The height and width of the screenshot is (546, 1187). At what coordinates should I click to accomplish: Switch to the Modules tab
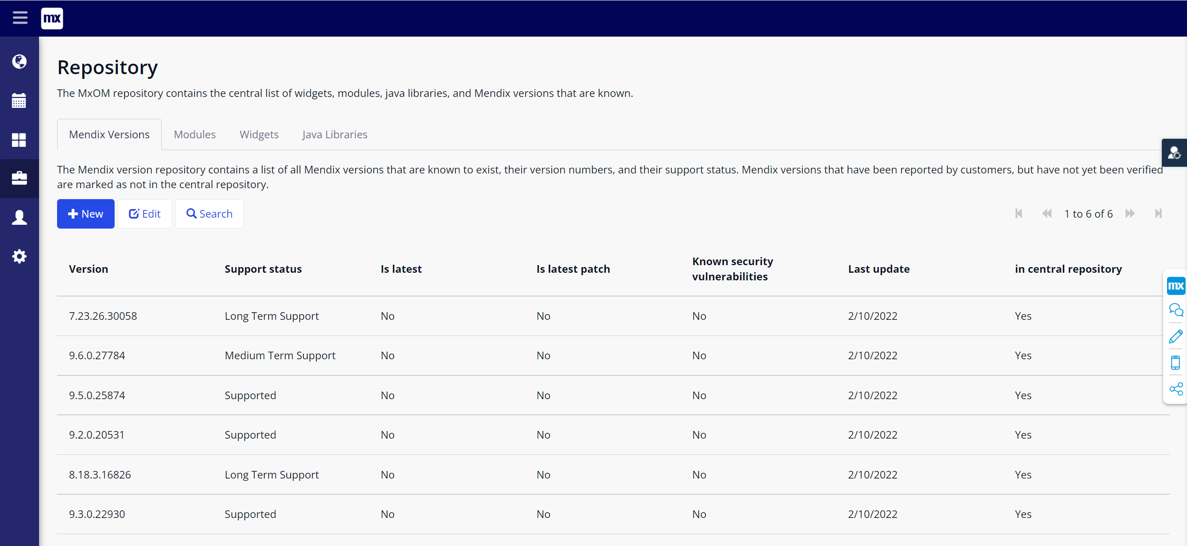point(195,134)
